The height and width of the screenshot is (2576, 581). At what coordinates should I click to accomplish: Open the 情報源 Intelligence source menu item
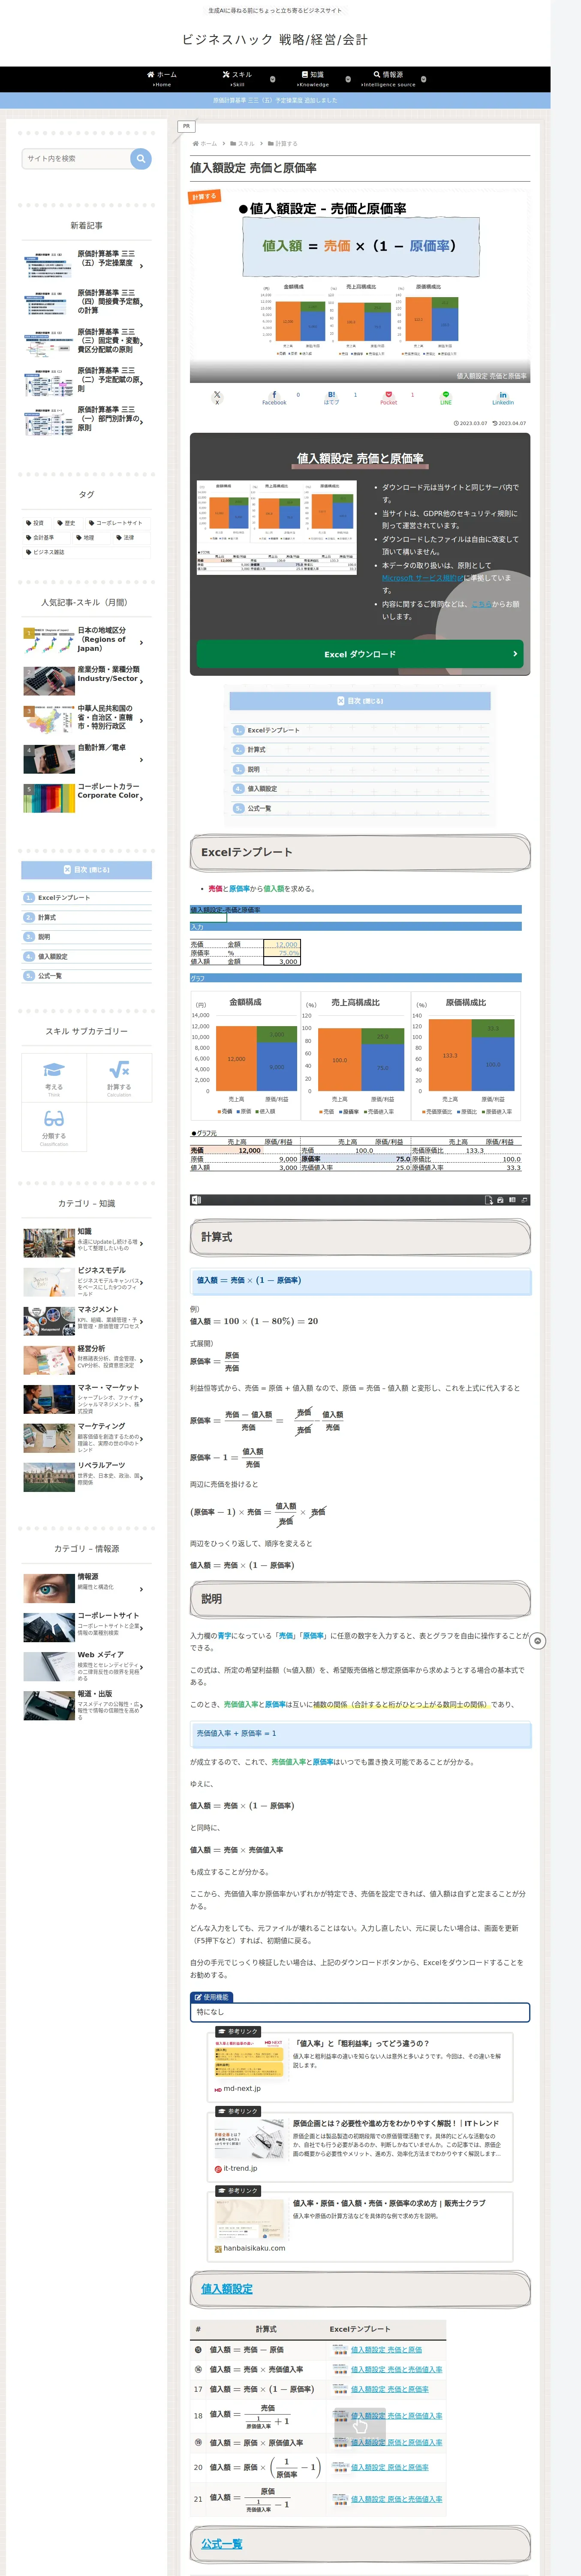click(388, 79)
